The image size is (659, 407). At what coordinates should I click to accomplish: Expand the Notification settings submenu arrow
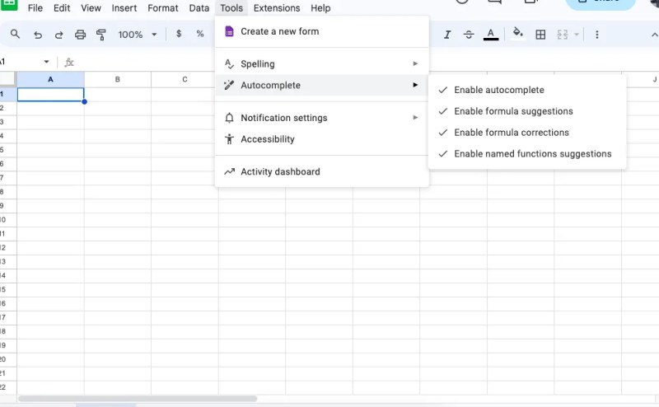pos(415,117)
